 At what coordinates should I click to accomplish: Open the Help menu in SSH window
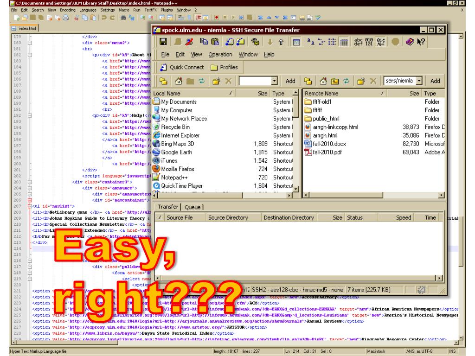coord(269,55)
